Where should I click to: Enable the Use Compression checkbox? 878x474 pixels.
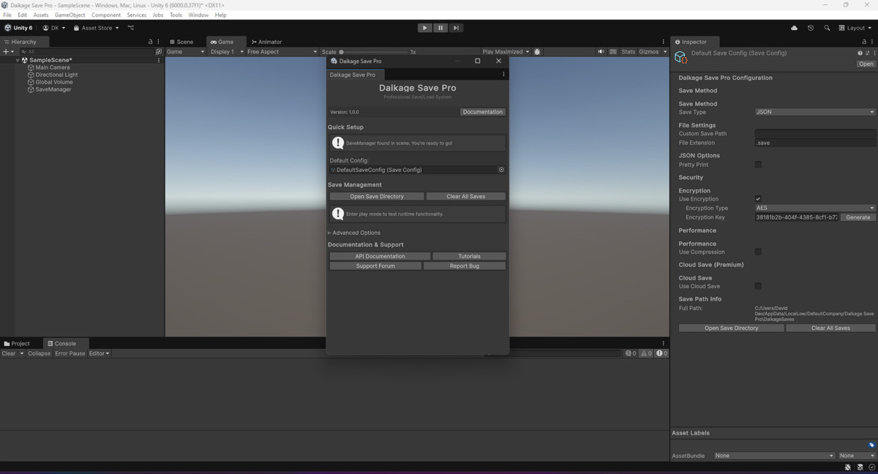pos(758,252)
